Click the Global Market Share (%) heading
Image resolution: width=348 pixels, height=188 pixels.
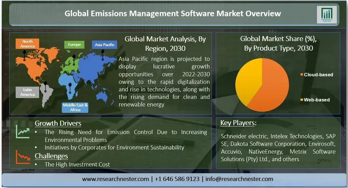278,43
